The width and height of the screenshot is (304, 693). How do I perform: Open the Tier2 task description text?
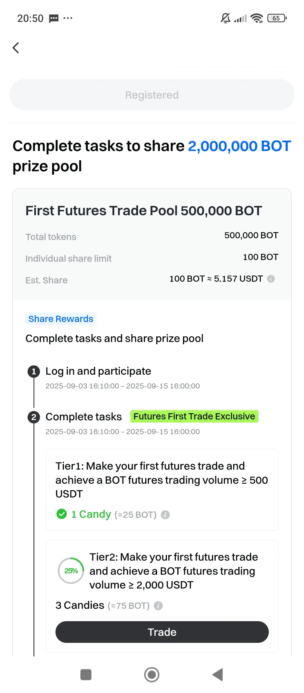coord(174,571)
